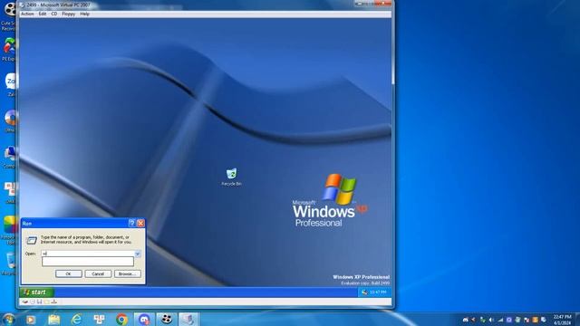Select the Computer desktop icon
This screenshot has width=580, height=326.
click(x=9, y=157)
